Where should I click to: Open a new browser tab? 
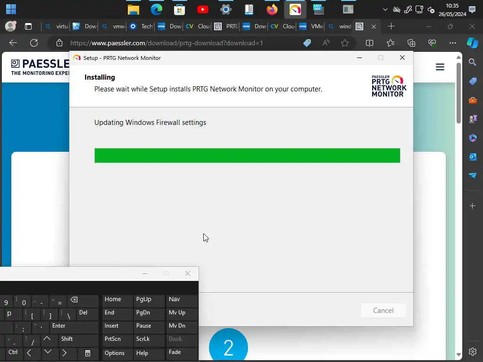point(391,26)
